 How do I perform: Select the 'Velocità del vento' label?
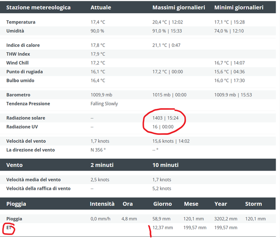click(x=26, y=141)
